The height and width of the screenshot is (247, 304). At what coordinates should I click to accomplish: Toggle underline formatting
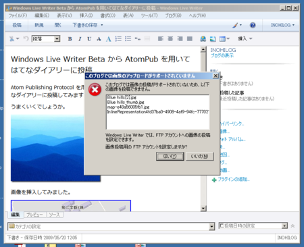pos(89,38)
